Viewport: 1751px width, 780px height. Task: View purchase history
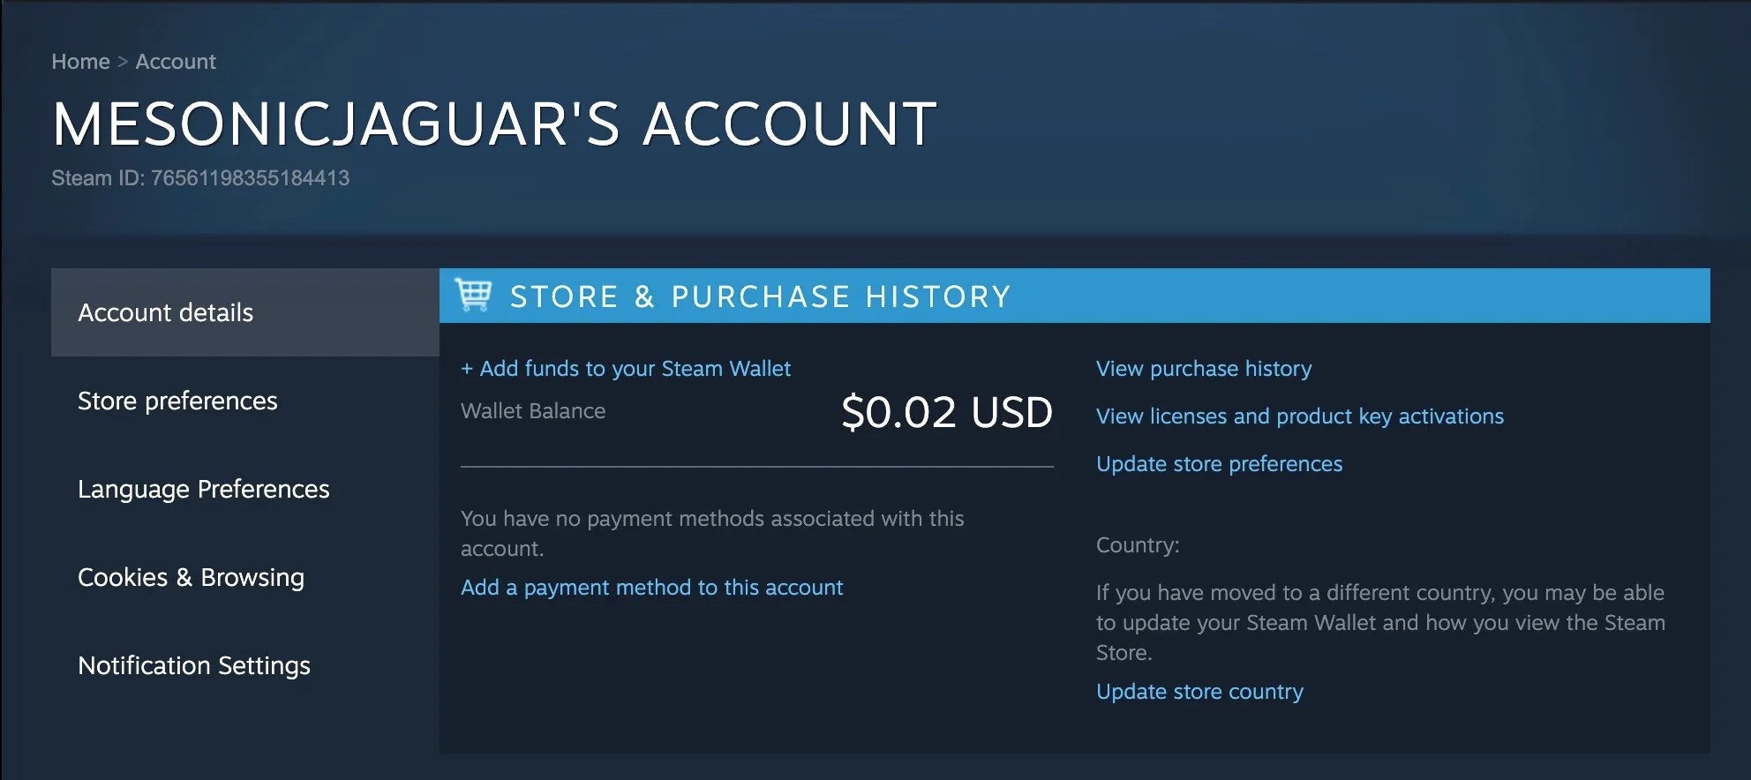(x=1203, y=368)
